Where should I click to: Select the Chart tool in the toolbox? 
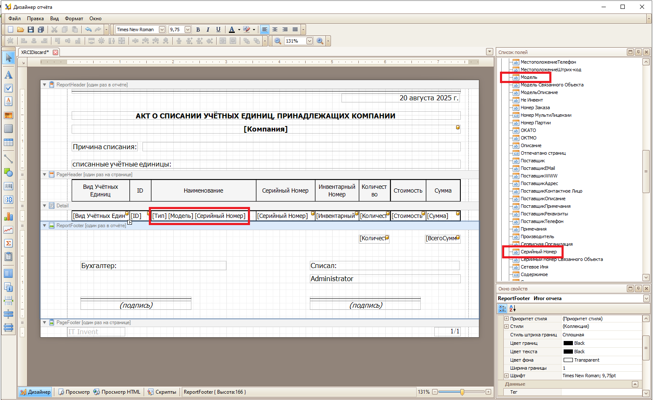click(x=8, y=217)
